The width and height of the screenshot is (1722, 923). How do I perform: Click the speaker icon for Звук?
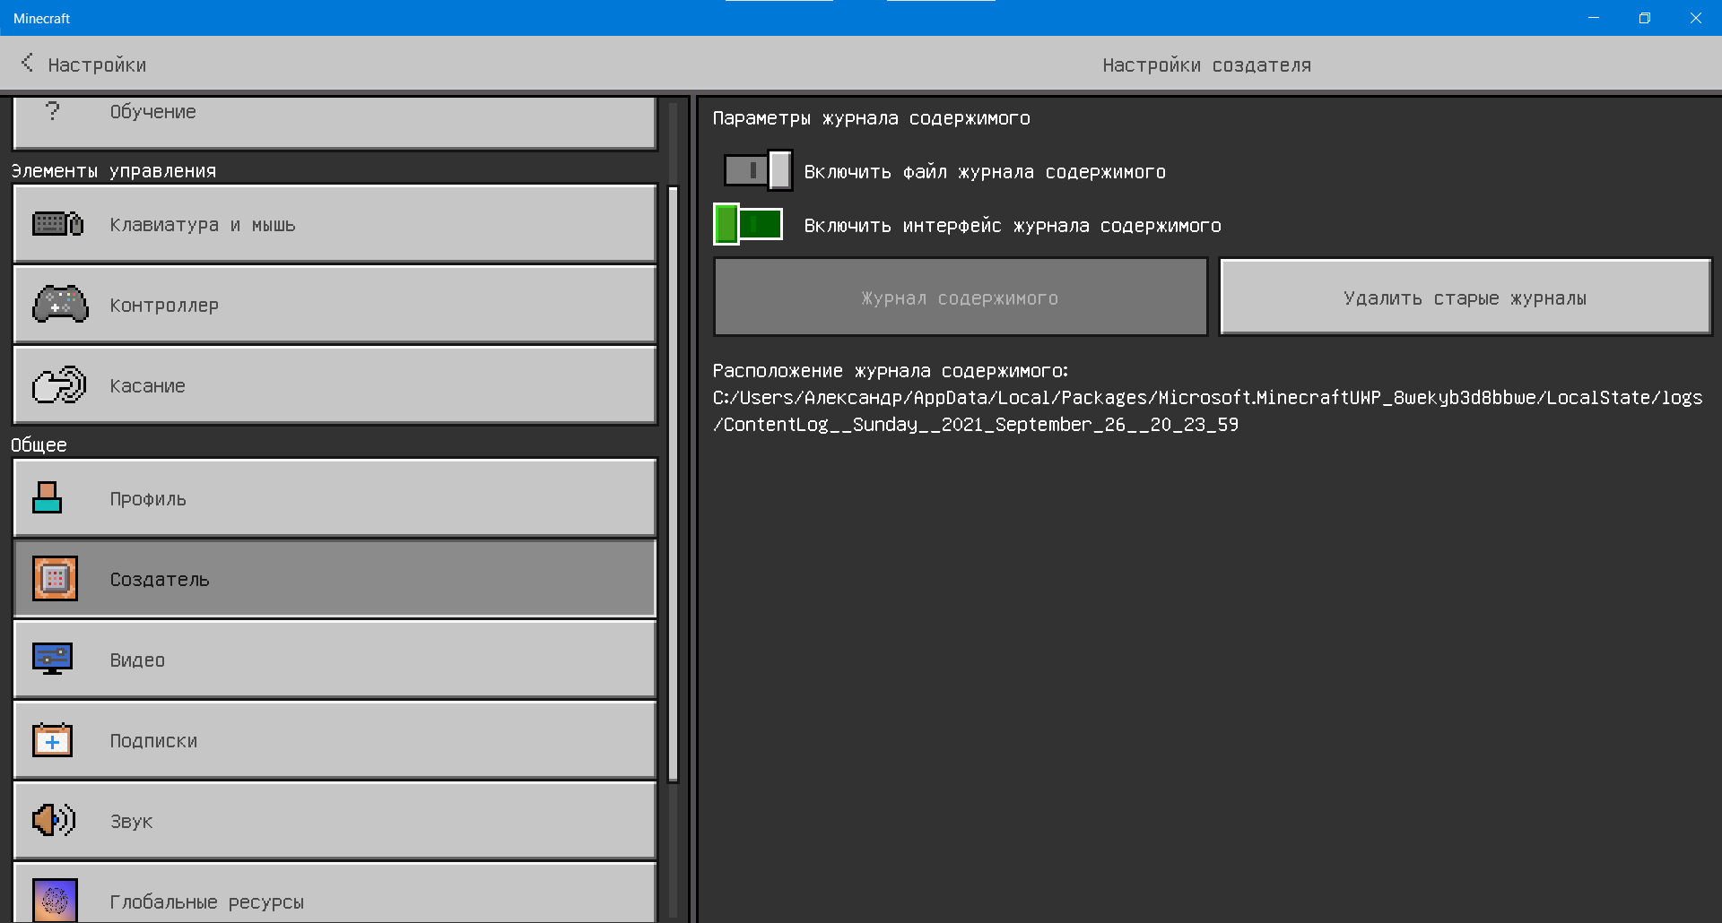click(54, 820)
